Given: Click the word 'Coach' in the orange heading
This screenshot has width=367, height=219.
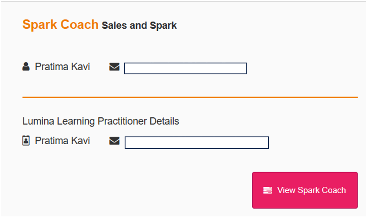Looking at the screenshot, I should 79,24.
